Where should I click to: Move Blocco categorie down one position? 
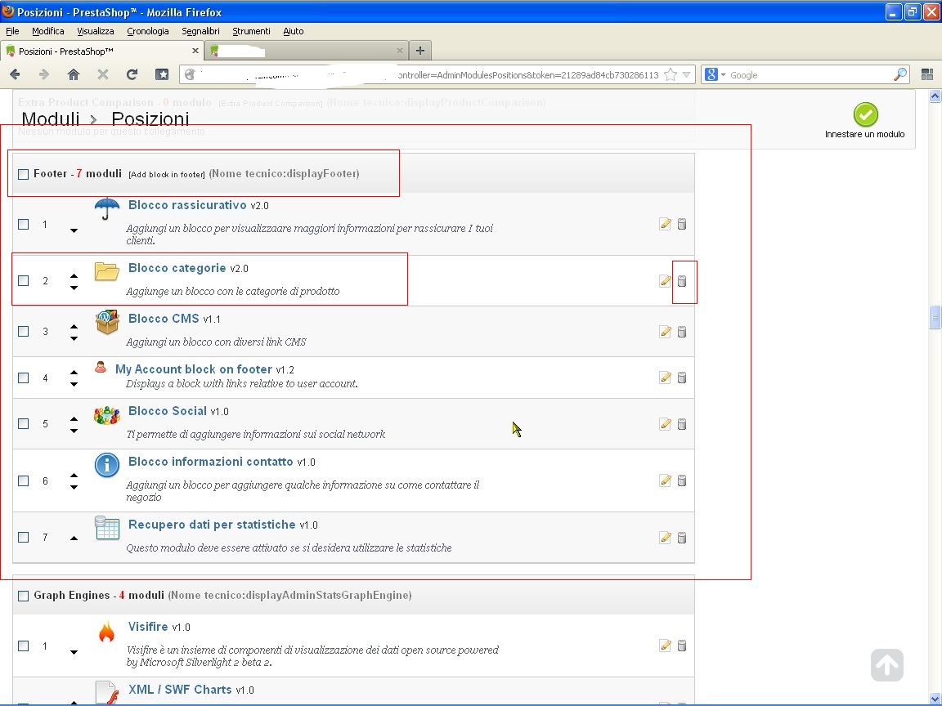(x=74, y=288)
